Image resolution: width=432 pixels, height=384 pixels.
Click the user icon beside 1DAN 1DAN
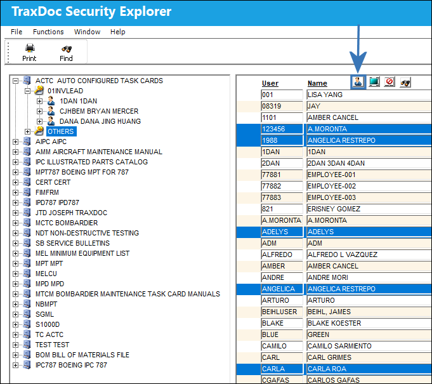[x=51, y=101]
